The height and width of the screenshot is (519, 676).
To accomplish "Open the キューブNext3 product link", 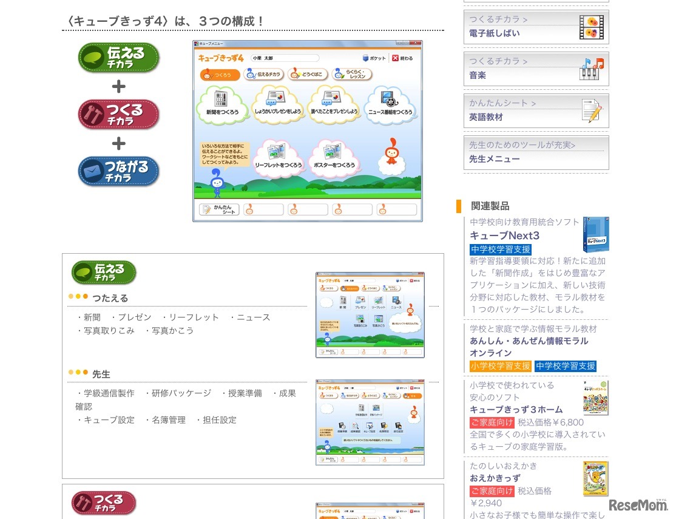I will (504, 236).
